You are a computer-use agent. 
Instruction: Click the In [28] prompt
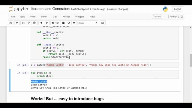(x=23, y=65)
